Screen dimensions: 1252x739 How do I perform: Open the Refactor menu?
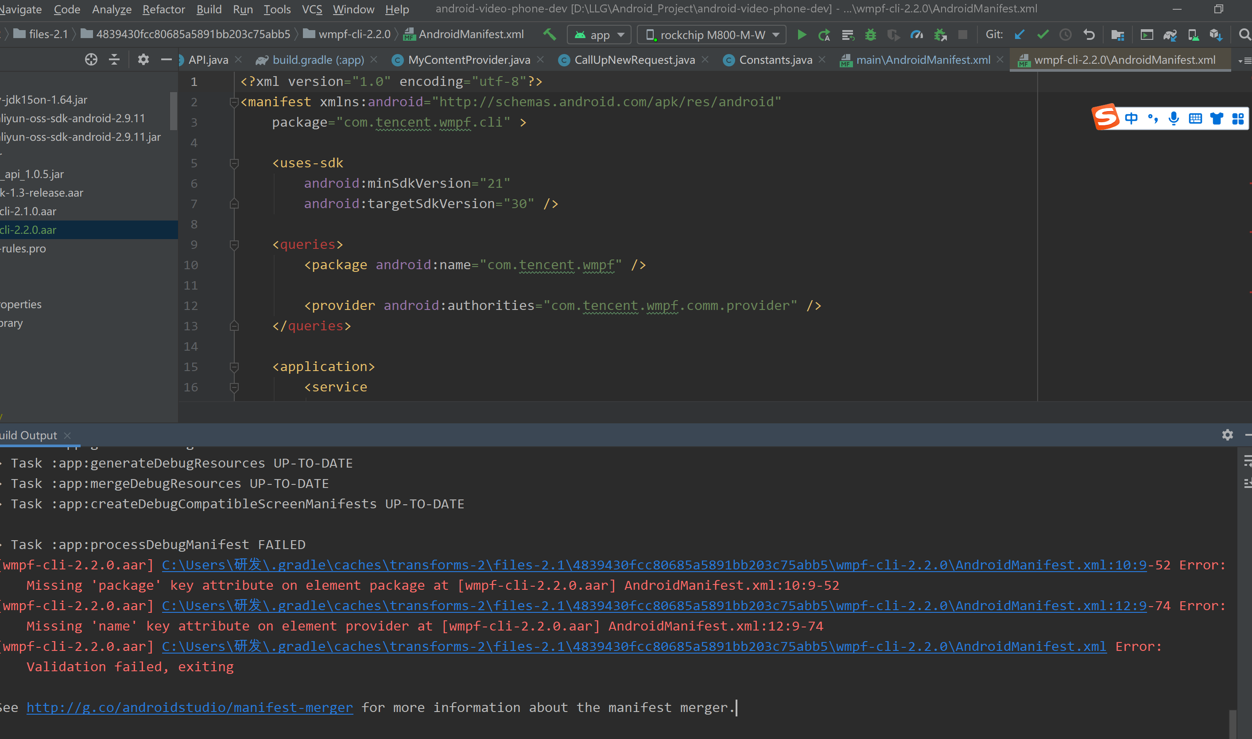pos(163,9)
